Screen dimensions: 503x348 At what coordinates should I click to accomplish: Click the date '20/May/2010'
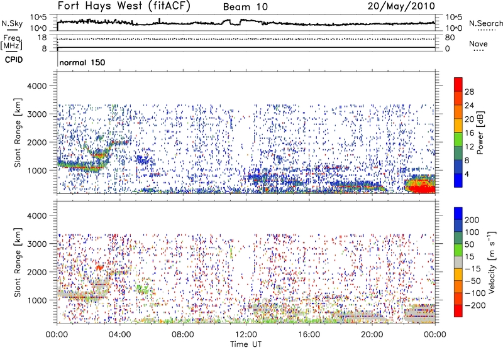click(x=401, y=6)
